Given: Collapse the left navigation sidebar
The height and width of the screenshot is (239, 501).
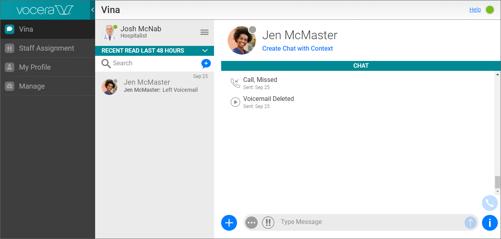Looking at the screenshot, I should pos(92,10).
